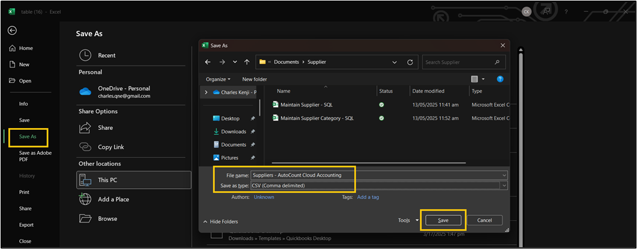Select file Maintain Supplier - SQL
637x249 pixels.
306,105
